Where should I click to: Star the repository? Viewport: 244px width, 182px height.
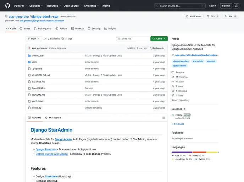point(230,16)
